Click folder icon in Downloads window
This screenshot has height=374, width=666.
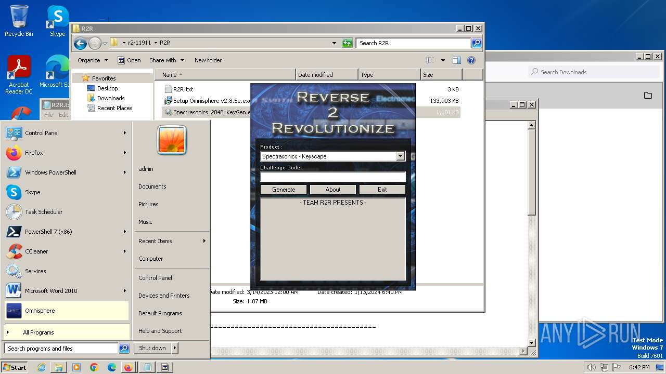point(648,95)
